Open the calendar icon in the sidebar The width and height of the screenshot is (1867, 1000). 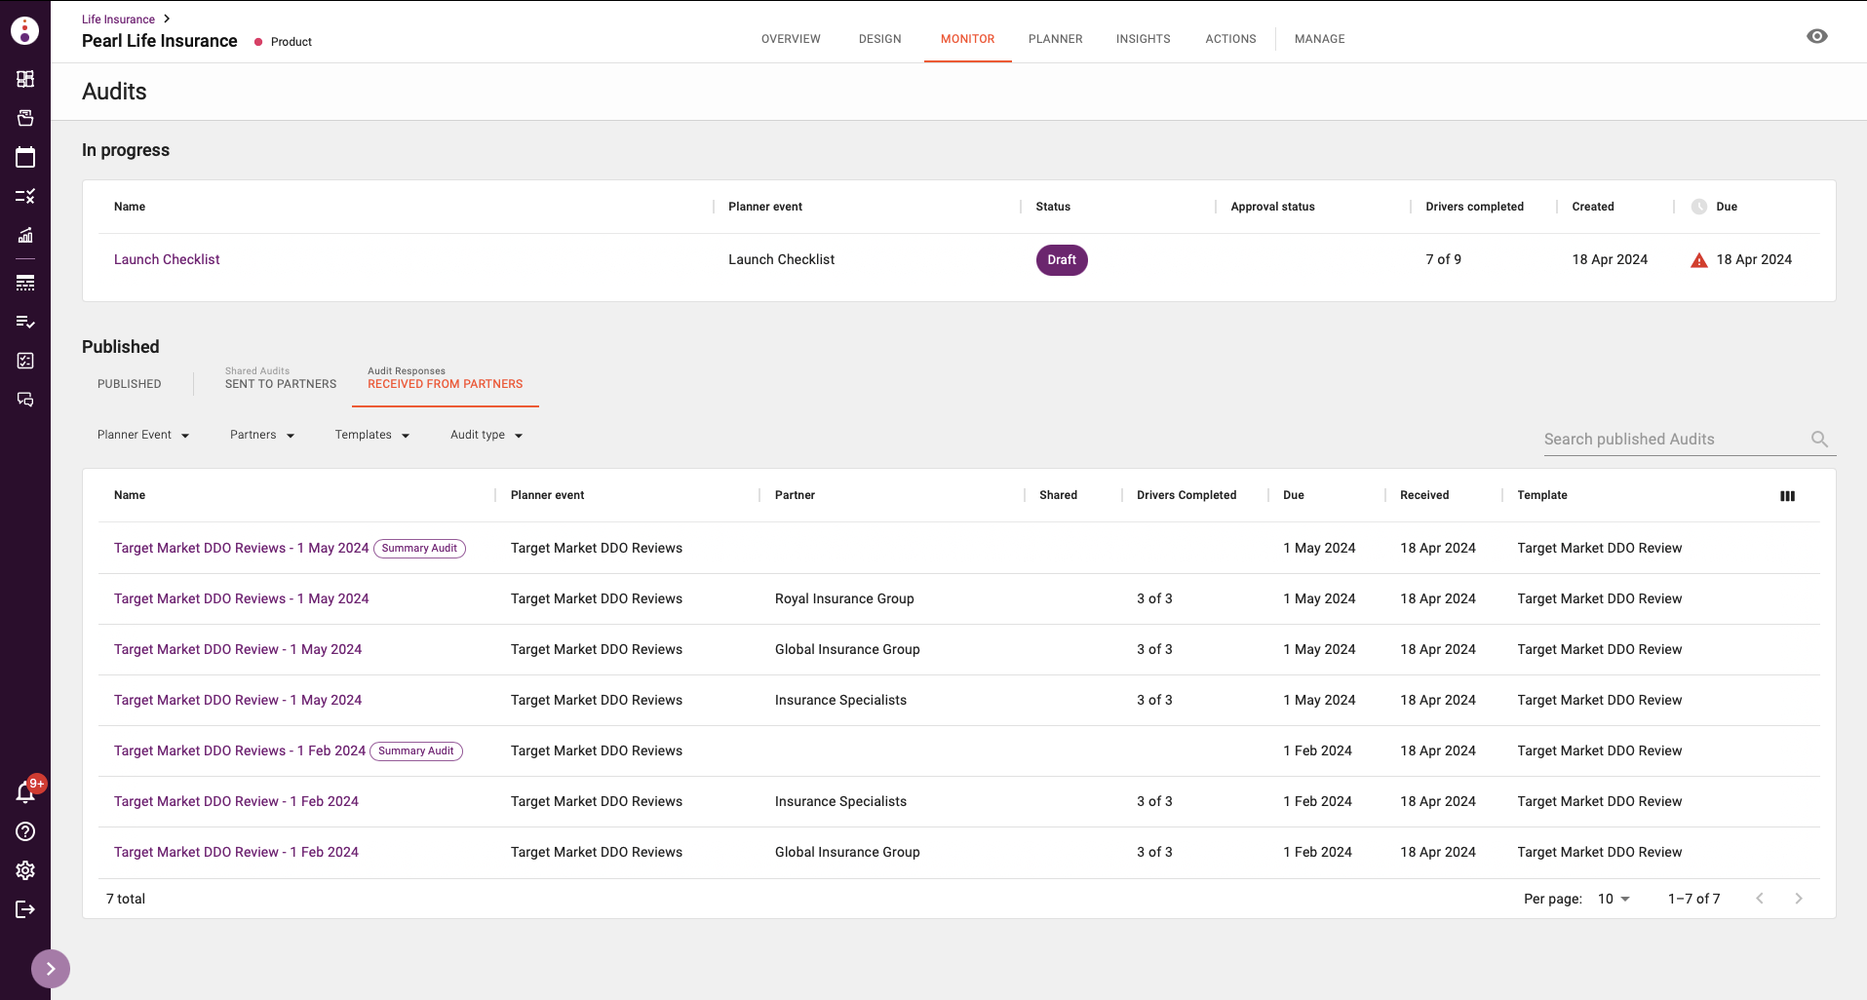click(x=25, y=157)
